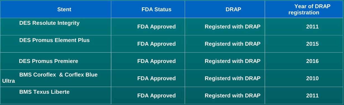This screenshot has width=344, height=105.
Task: Click the 2010 registration year cell
Action: coord(304,78)
